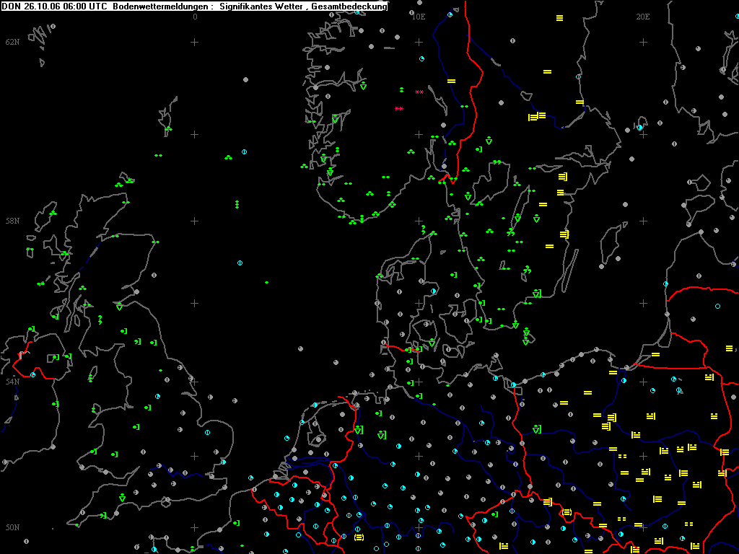The height and width of the screenshot is (554, 739).
Task: Select the cyan cloud circle just east of the 0° meridian near 60N
Action: pos(244,151)
